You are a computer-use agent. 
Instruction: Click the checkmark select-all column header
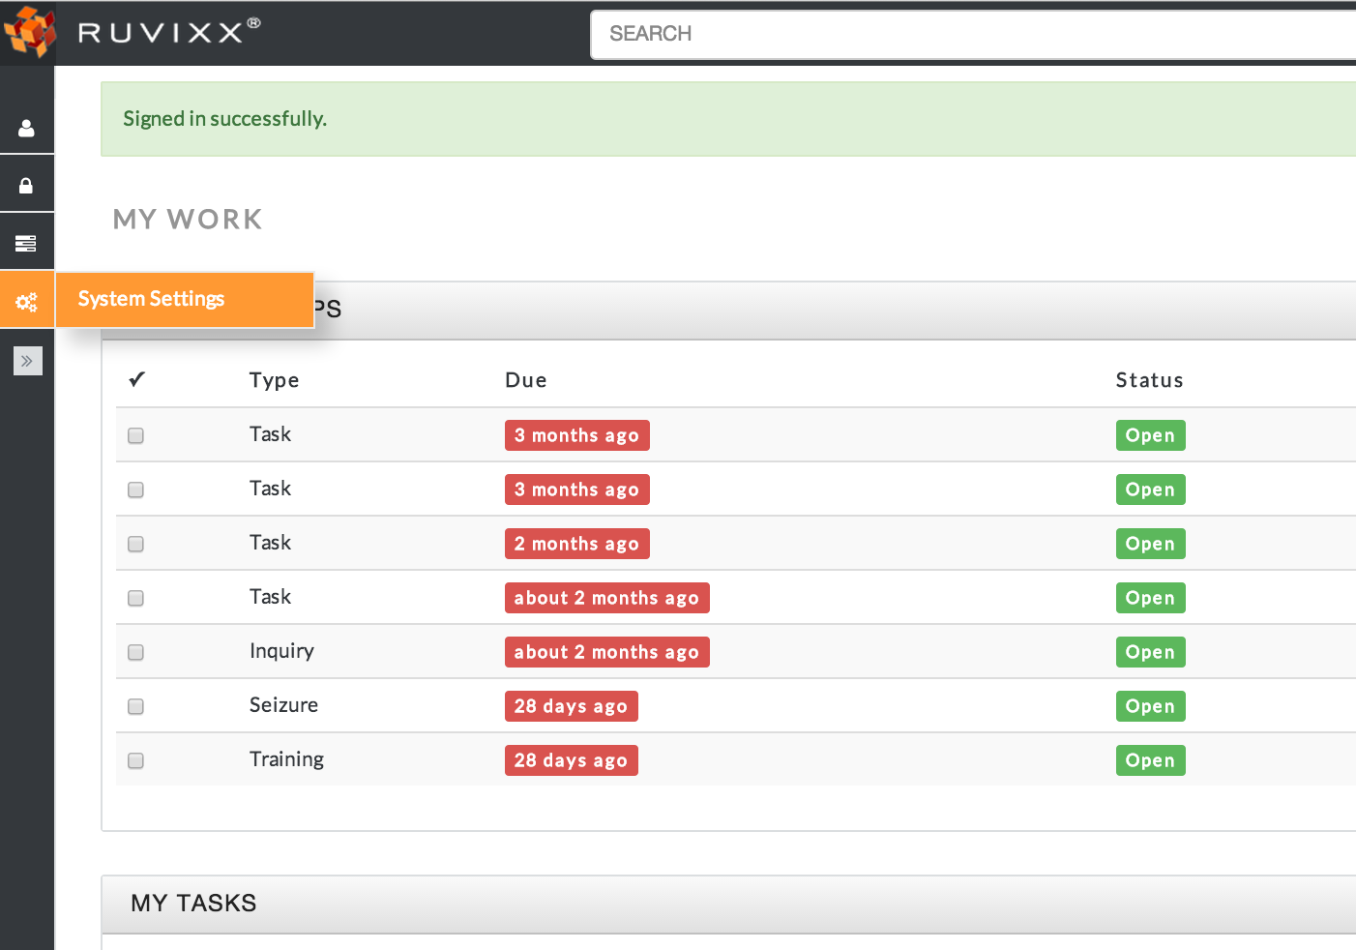pos(136,379)
